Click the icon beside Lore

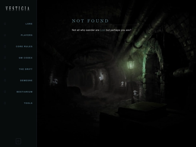click(x=5, y=24)
